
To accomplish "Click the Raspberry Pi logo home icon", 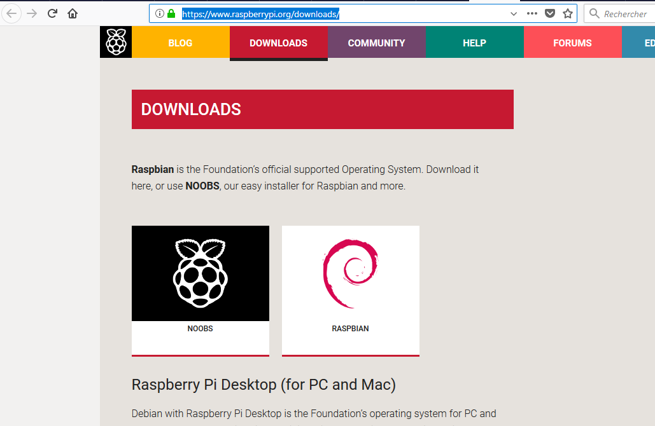I will click(x=116, y=42).
